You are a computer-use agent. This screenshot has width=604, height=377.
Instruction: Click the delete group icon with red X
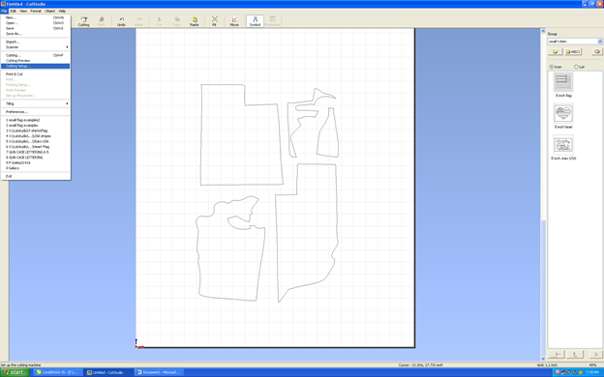[597, 51]
